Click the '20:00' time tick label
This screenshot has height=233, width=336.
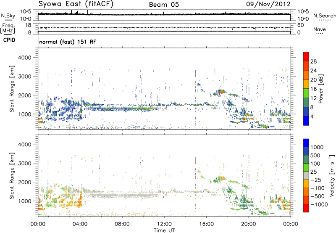pos(249,224)
